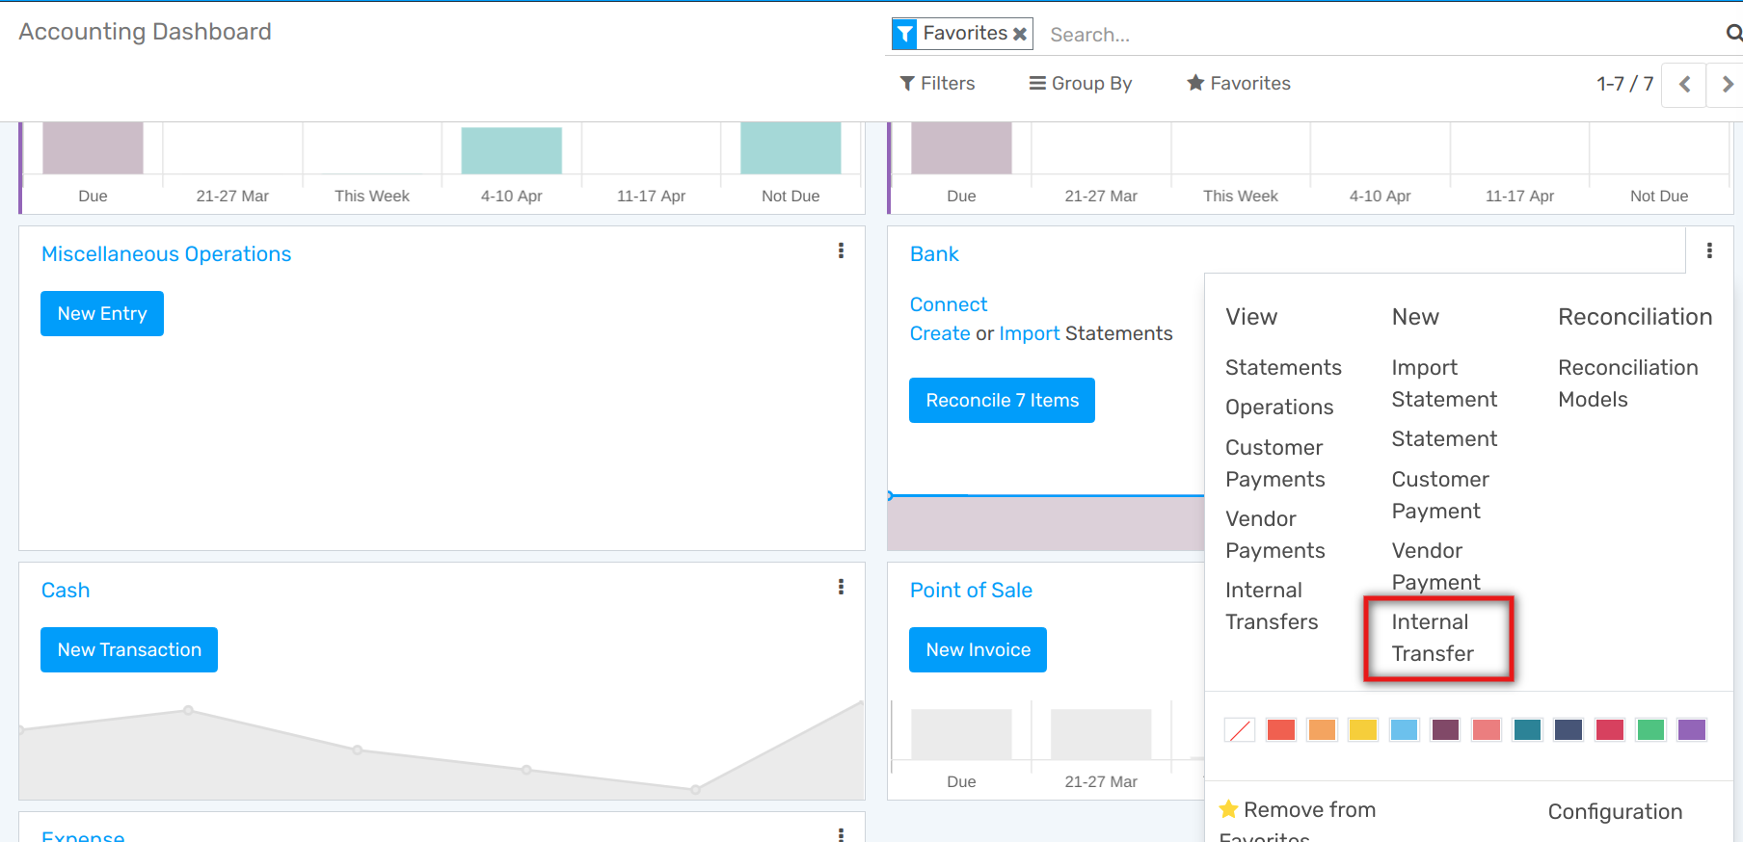Remove the Favorites filter with the x icon
This screenshot has width=1743, height=842.
1019,34
